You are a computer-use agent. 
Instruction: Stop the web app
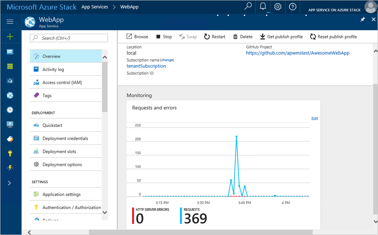(x=164, y=37)
